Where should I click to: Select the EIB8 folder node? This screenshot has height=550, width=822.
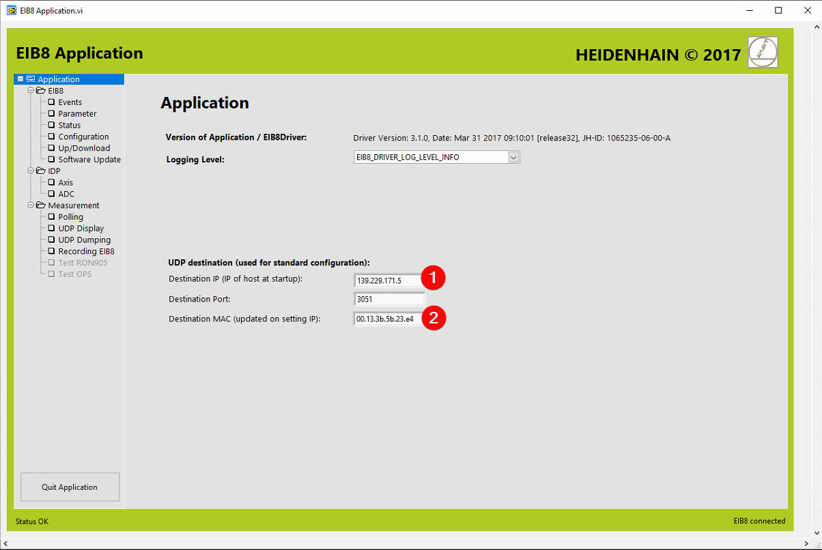(55, 91)
